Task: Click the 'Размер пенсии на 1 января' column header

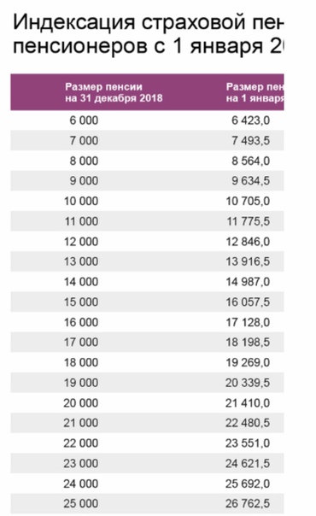Action: 255,92
